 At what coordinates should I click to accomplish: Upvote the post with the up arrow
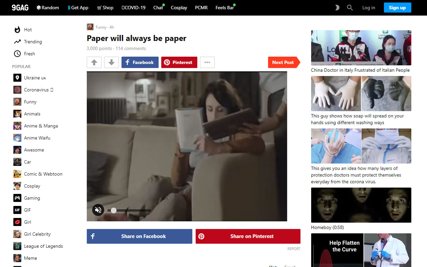click(x=94, y=62)
